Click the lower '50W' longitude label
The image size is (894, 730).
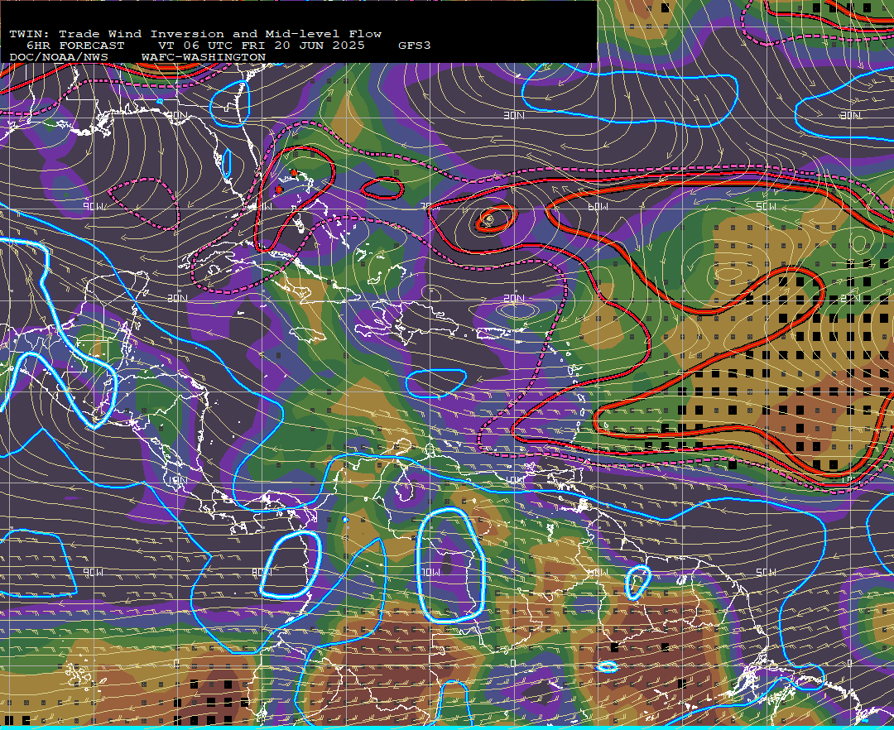click(x=766, y=572)
